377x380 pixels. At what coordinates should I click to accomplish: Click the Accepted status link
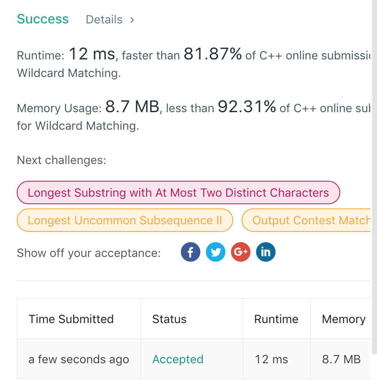pyautogui.click(x=178, y=359)
